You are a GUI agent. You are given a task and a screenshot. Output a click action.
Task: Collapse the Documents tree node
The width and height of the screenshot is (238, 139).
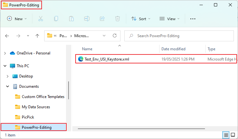tap(7, 86)
